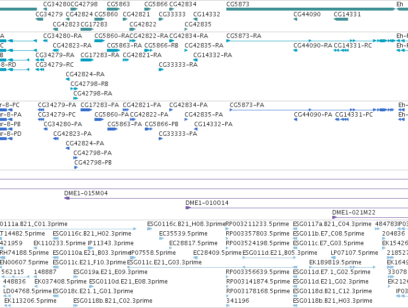Open protein CG42822-PA
This screenshot has width=408, height=308.
click(x=150, y=115)
